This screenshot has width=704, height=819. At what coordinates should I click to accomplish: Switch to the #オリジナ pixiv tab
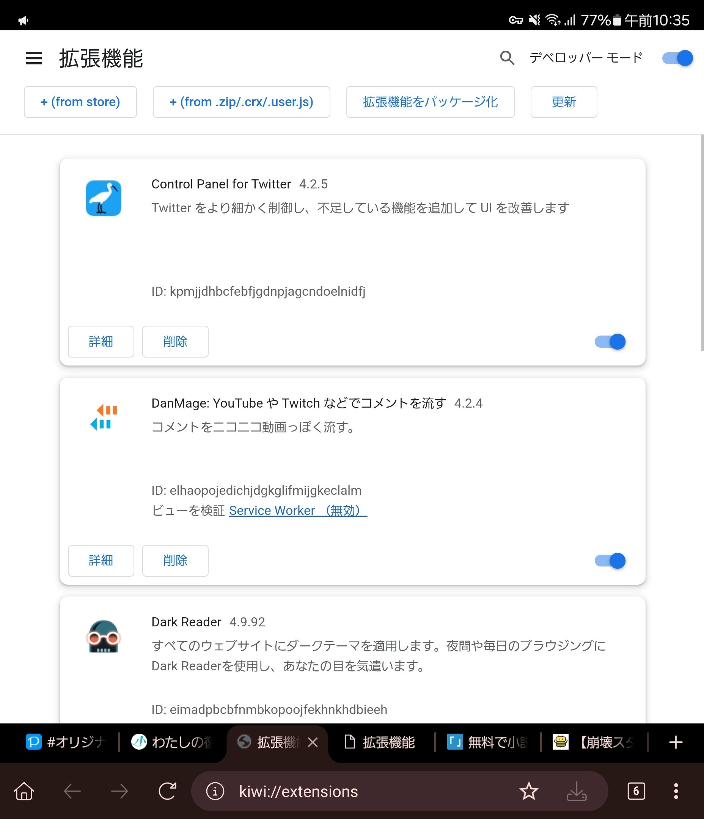tap(66, 742)
